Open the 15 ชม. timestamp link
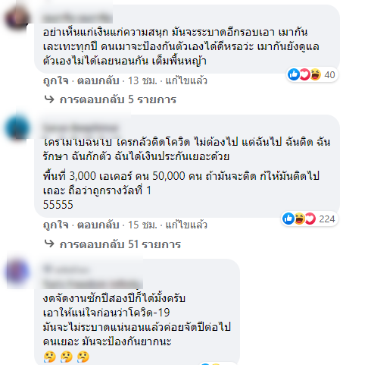The image size is (371, 365). [142, 225]
